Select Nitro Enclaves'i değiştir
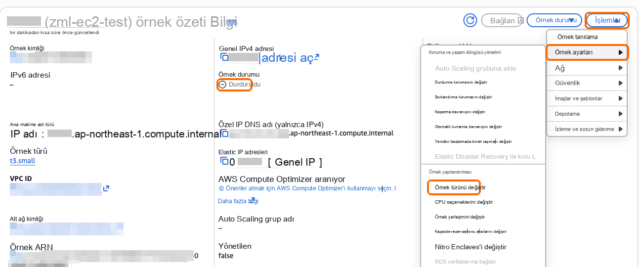The image size is (641, 267). tap(470, 247)
